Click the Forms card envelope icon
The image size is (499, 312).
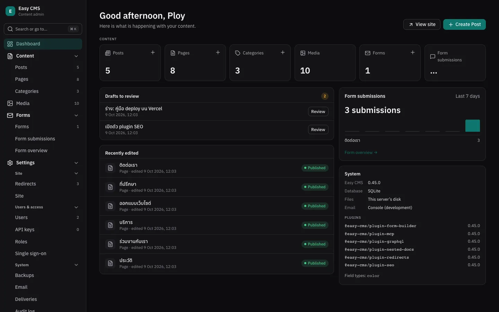[368, 53]
